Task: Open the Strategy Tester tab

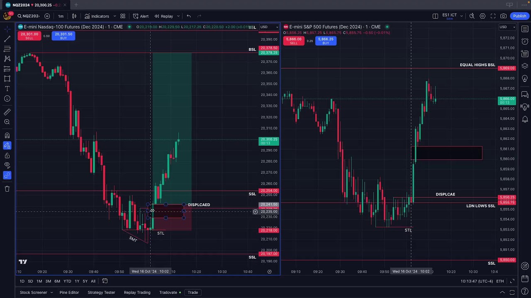Action: pos(101,292)
